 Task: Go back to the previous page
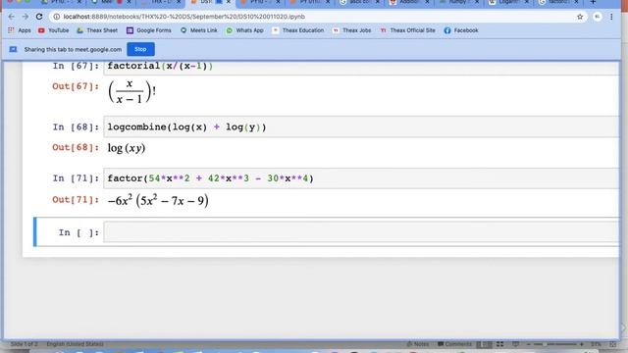(x=11, y=17)
